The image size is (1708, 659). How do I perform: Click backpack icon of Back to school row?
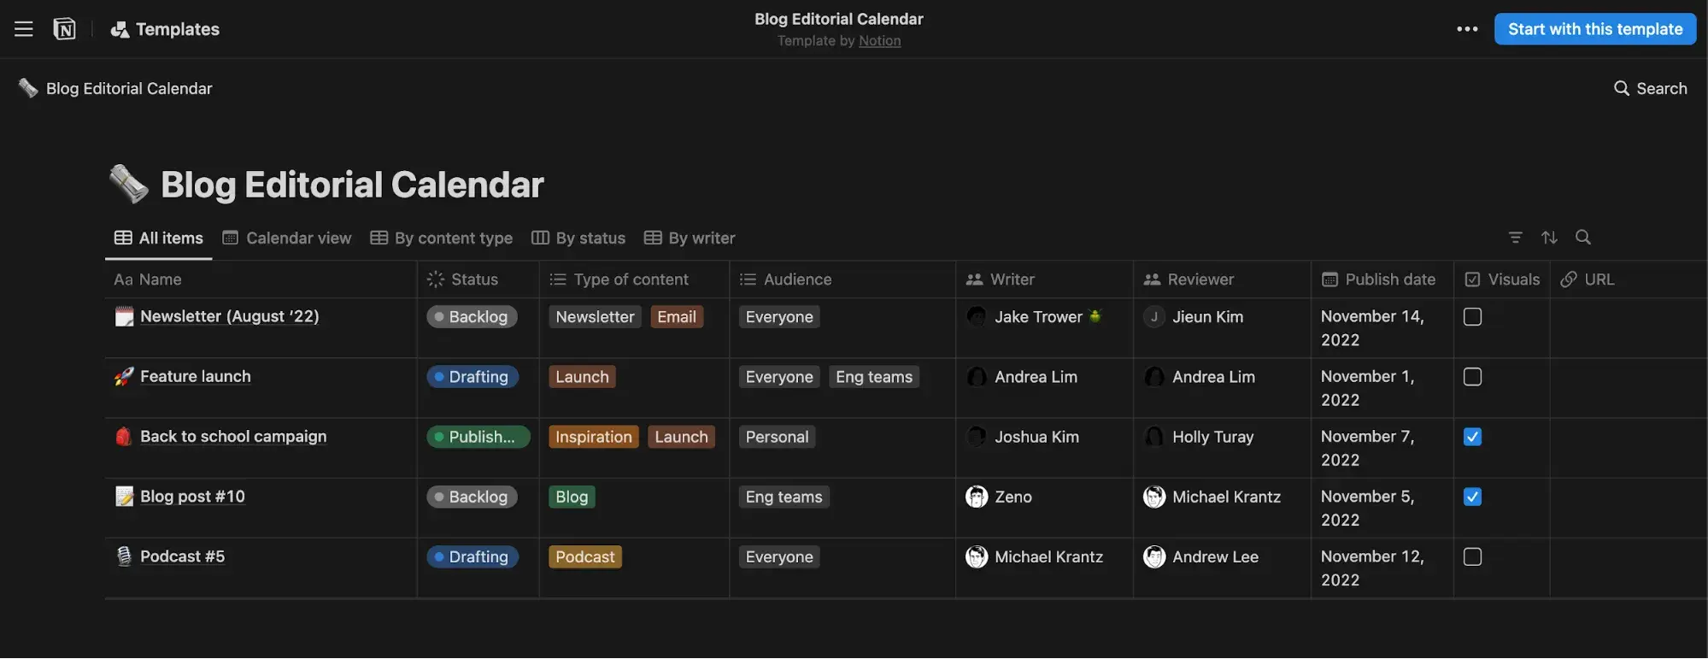[124, 436]
